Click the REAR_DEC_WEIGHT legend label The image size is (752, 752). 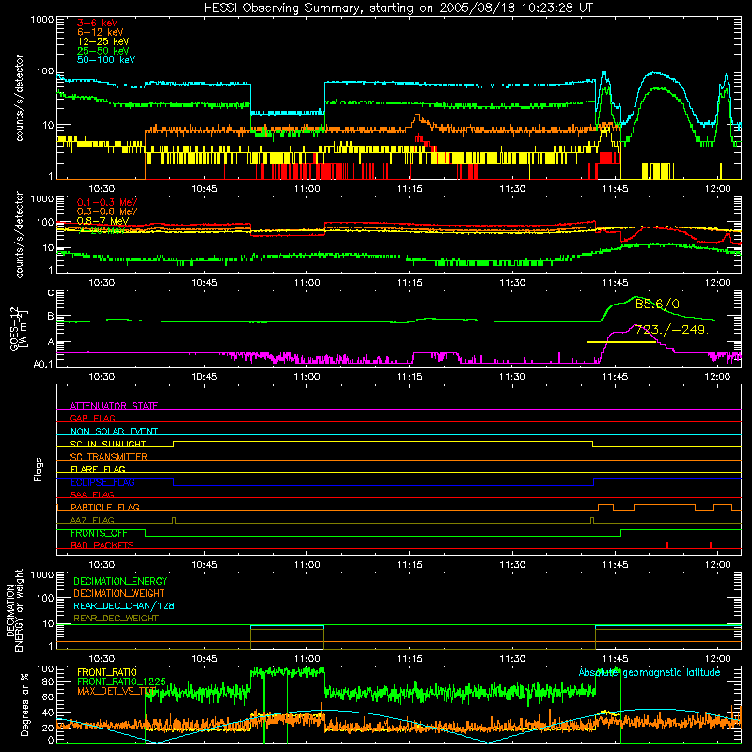click(116, 619)
